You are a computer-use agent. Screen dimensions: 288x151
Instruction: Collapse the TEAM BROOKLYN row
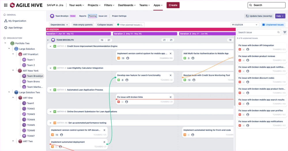click(x=48, y=40)
